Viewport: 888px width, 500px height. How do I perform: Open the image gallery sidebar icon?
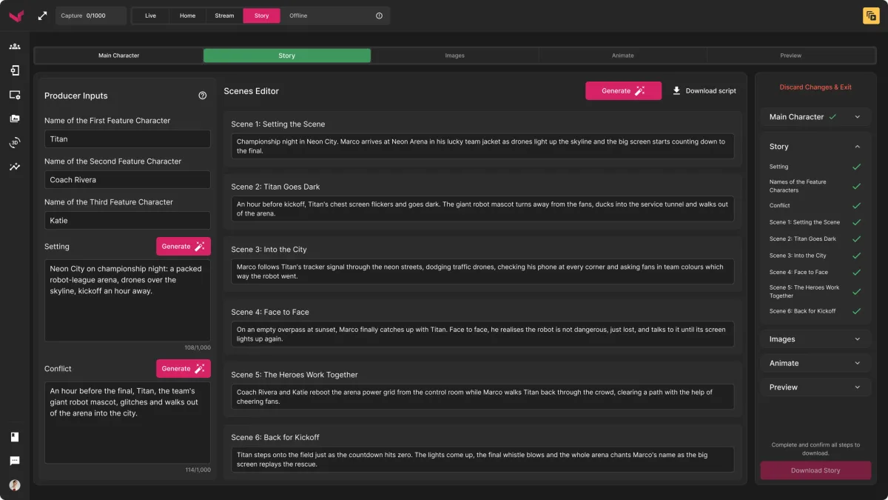[15, 119]
